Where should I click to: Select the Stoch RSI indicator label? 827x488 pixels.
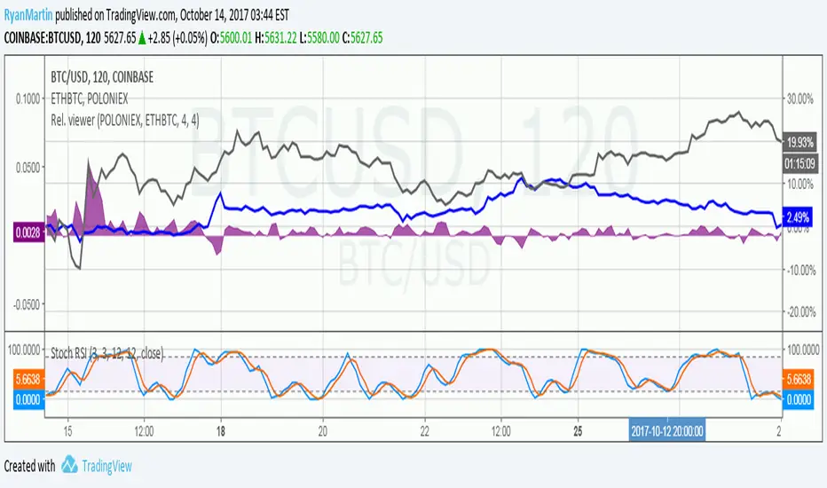(106, 353)
